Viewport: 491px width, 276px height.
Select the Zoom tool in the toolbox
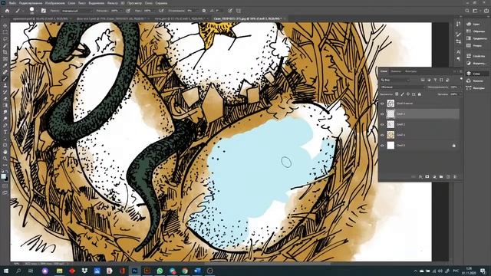coord(5,159)
